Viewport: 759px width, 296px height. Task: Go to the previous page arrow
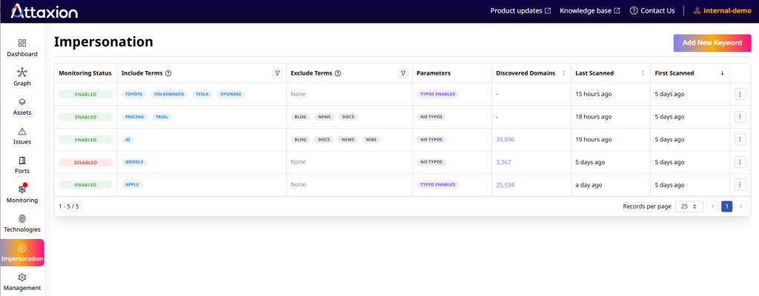712,206
